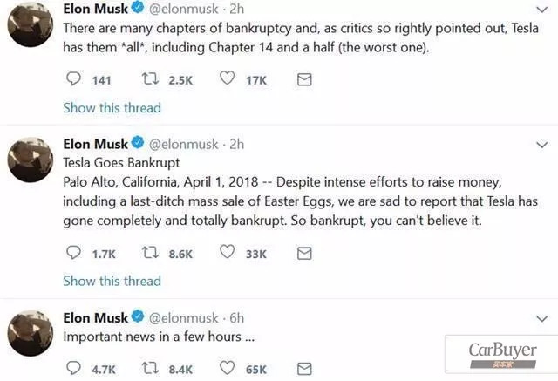Message the Important news tweet envelope icon
The height and width of the screenshot is (381, 558).
coord(304,369)
